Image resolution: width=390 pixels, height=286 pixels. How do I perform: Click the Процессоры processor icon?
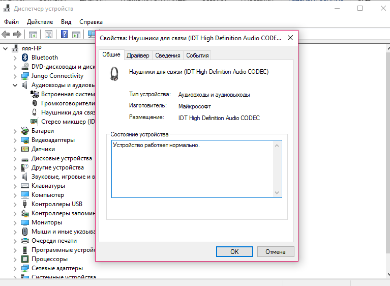pos(25,259)
